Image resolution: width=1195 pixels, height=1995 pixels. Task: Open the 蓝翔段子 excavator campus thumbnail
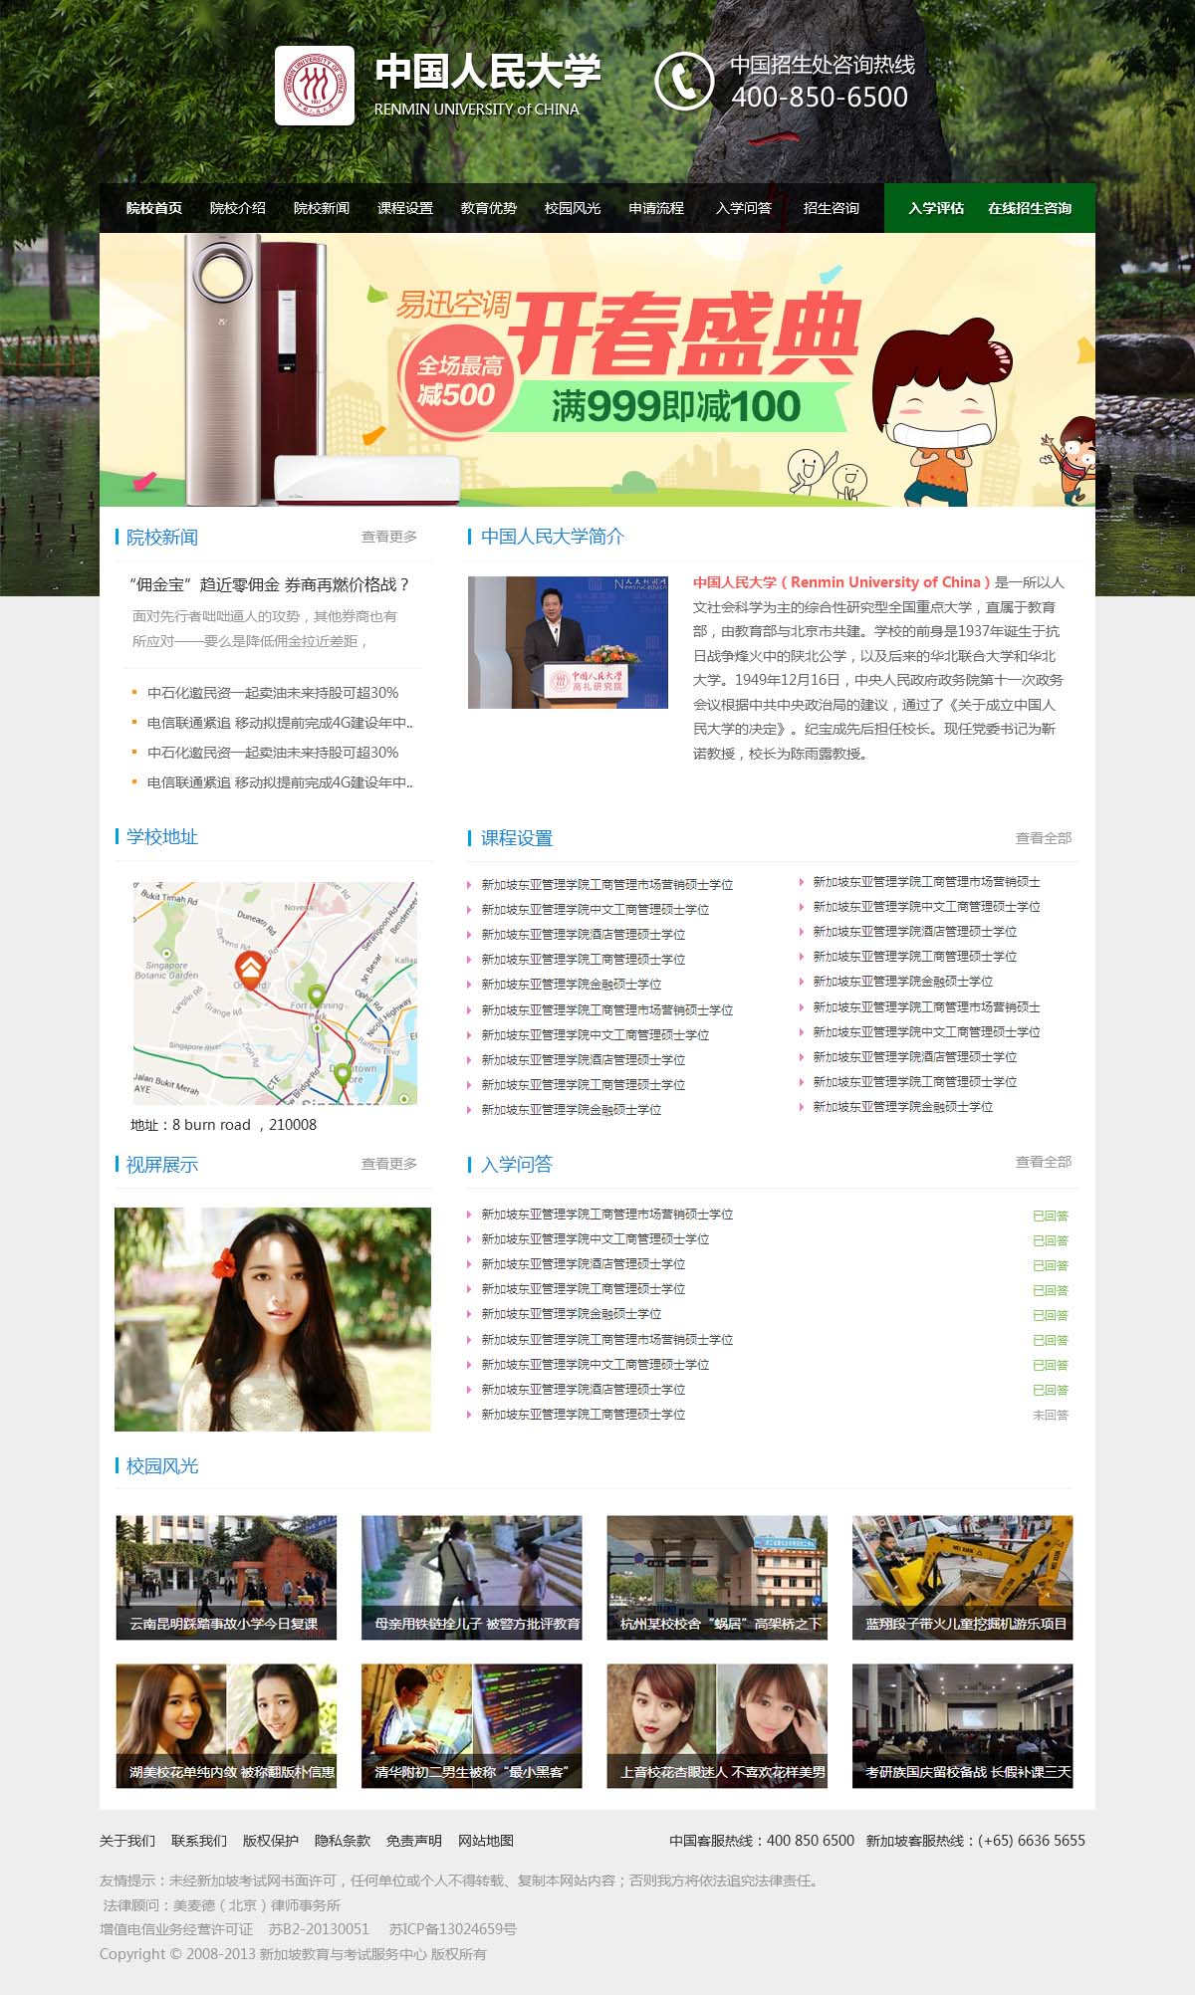coord(962,1577)
